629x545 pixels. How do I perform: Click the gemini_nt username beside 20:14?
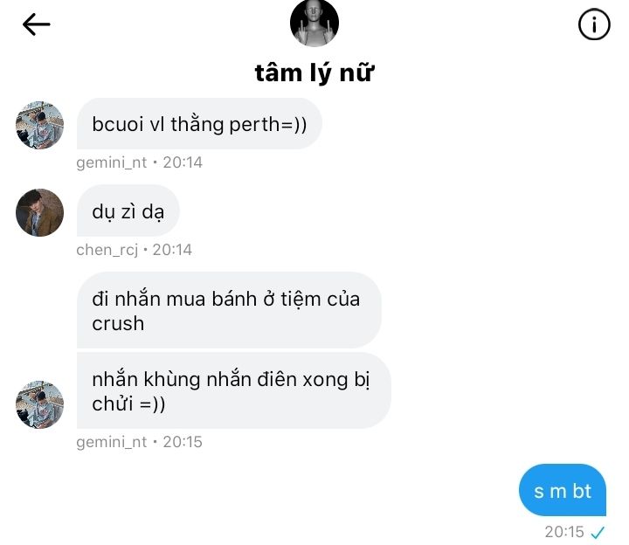(x=112, y=162)
